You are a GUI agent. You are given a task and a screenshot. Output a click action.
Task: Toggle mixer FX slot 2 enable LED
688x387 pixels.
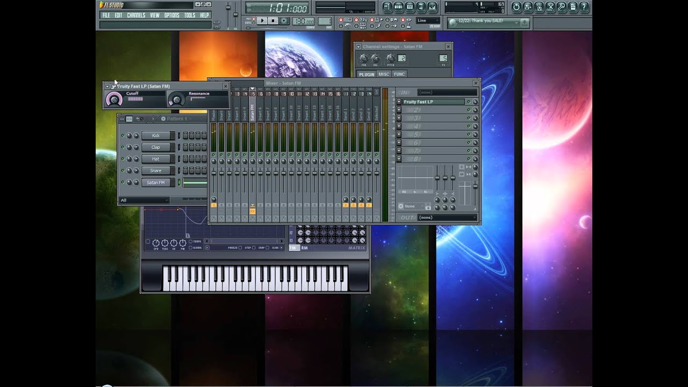468,110
